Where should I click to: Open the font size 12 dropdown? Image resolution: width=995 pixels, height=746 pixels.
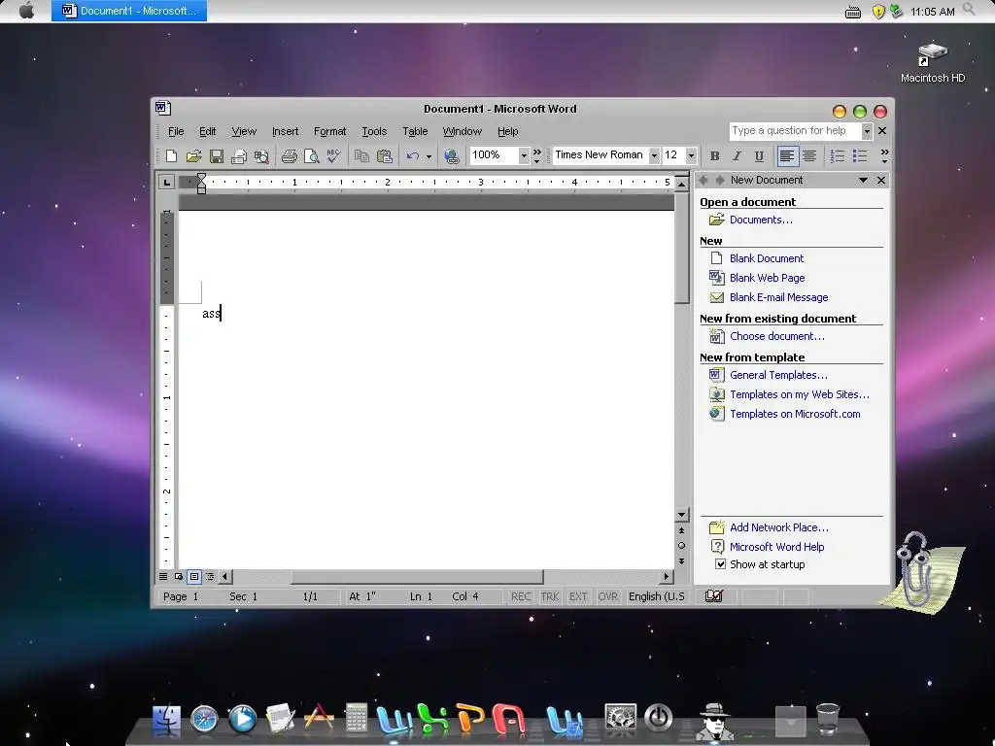point(691,155)
